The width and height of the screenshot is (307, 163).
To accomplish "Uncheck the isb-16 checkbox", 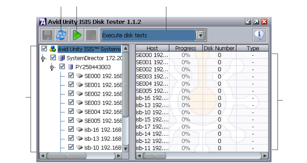I will pyautogui.click(x=71, y=129).
